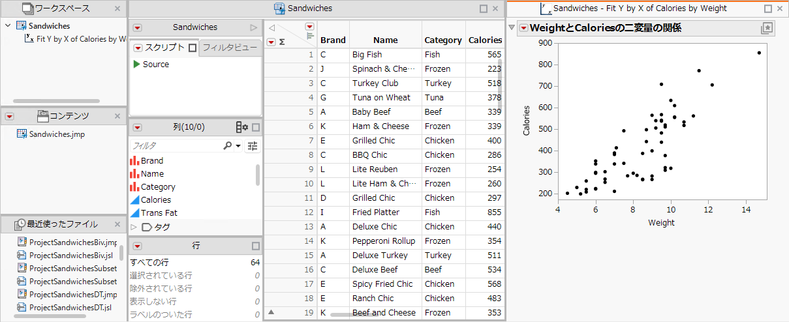This screenshot has width=789, height=322.
Task: Open the columns red triangle menu in table corner
Action: [309, 27]
